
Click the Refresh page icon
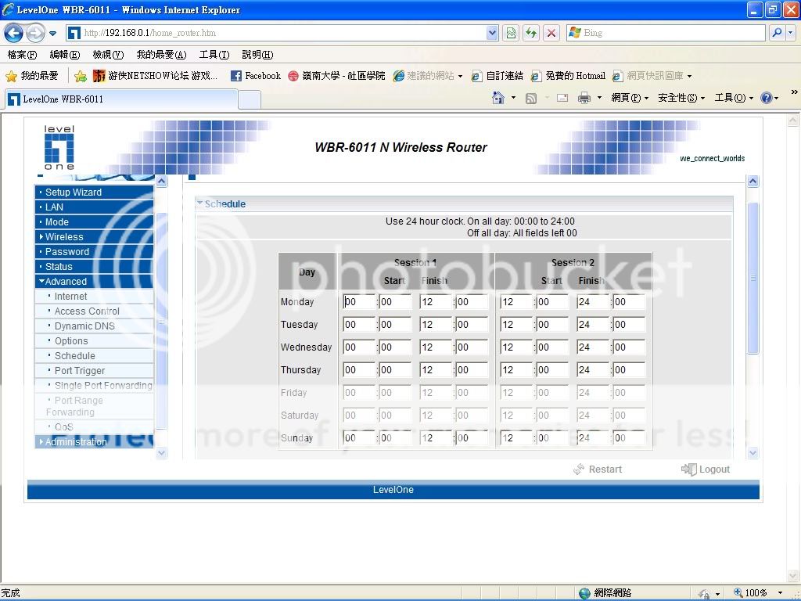point(531,33)
